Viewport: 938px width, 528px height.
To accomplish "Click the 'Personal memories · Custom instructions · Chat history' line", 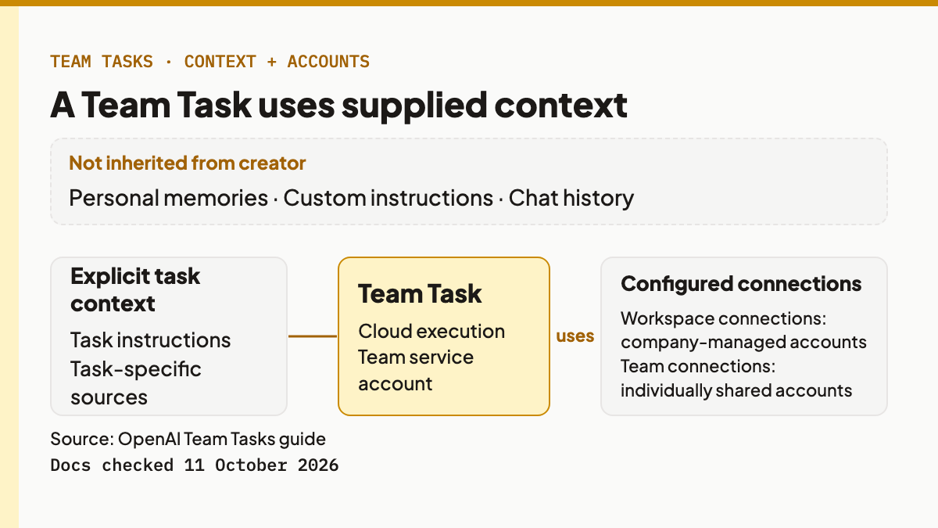I will (351, 198).
